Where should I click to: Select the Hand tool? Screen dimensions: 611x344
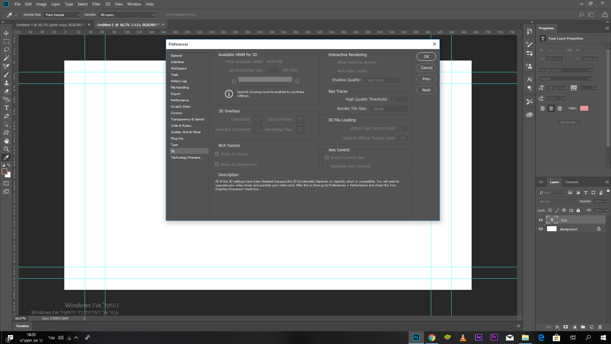pyautogui.click(x=6, y=141)
